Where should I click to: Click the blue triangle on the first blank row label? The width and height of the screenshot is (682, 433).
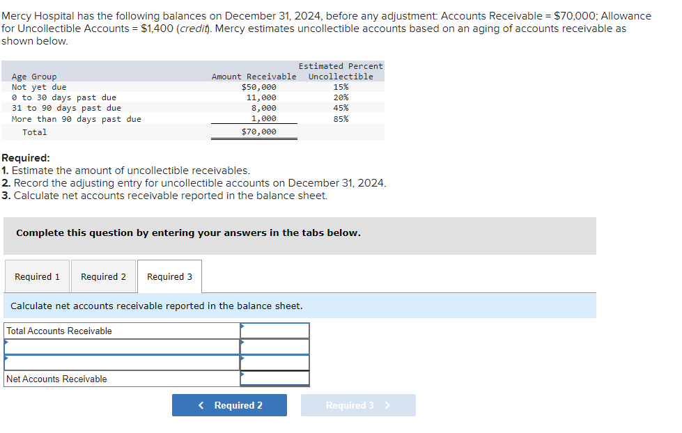pyautogui.click(x=7, y=341)
